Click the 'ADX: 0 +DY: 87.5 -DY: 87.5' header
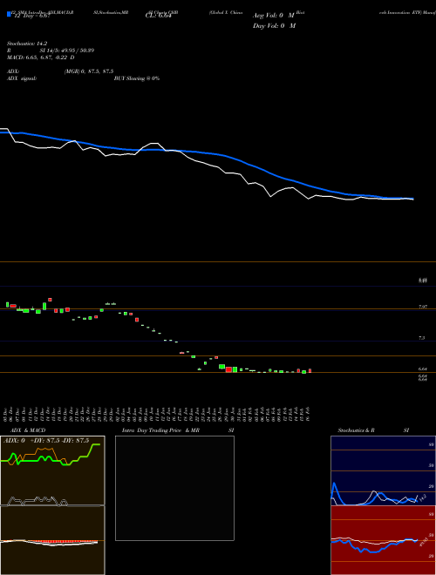436x575 pixels. pyautogui.click(x=46, y=441)
